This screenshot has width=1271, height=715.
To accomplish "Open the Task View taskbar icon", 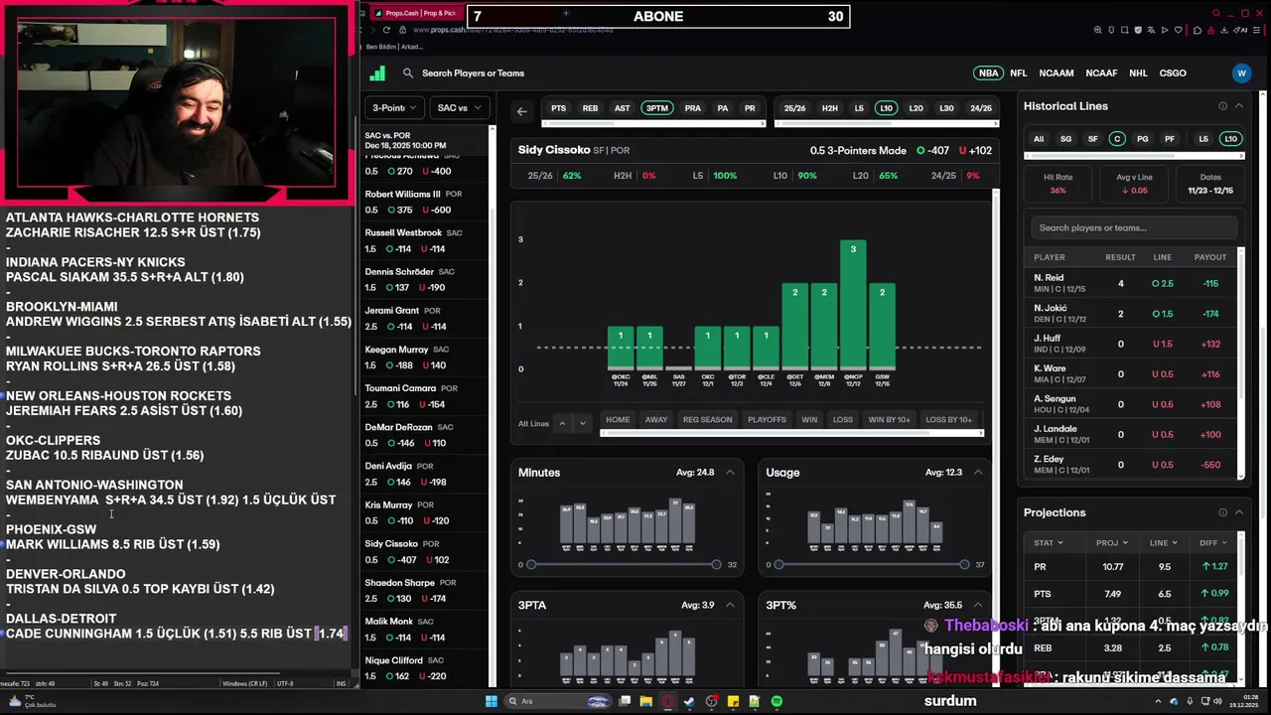I will click(625, 701).
